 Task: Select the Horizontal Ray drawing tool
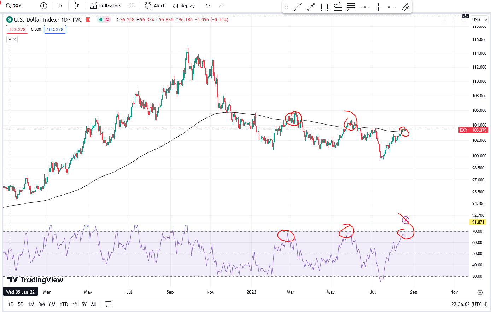(392, 7)
